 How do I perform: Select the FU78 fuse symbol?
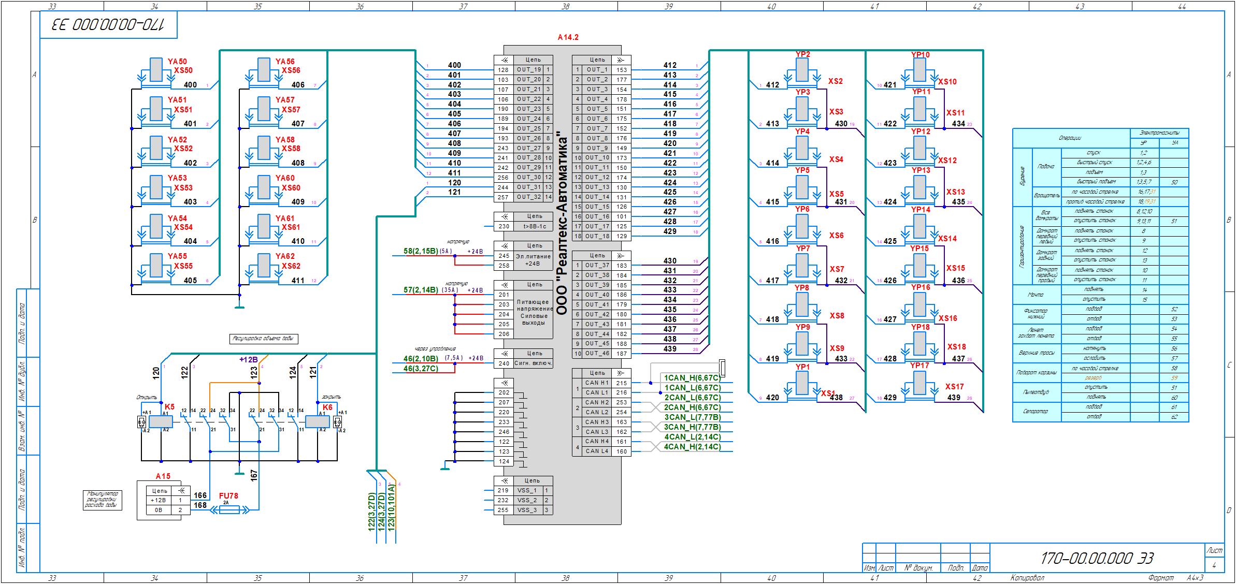click(x=229, y=510)
